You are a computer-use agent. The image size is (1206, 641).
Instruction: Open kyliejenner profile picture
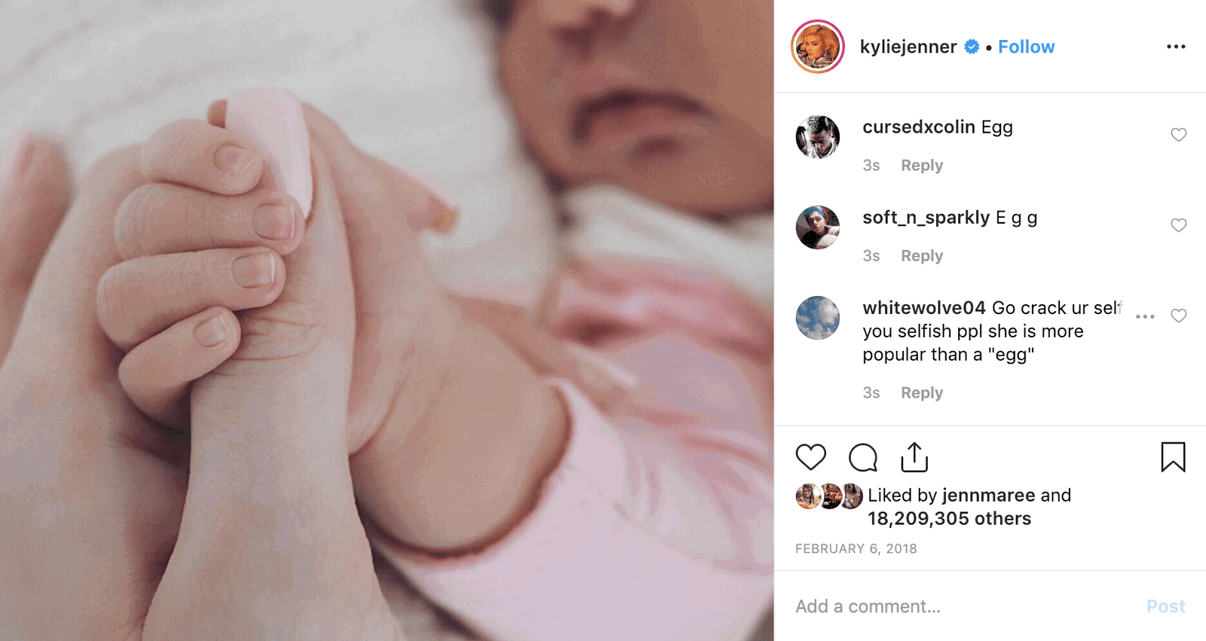coord(817,47)
